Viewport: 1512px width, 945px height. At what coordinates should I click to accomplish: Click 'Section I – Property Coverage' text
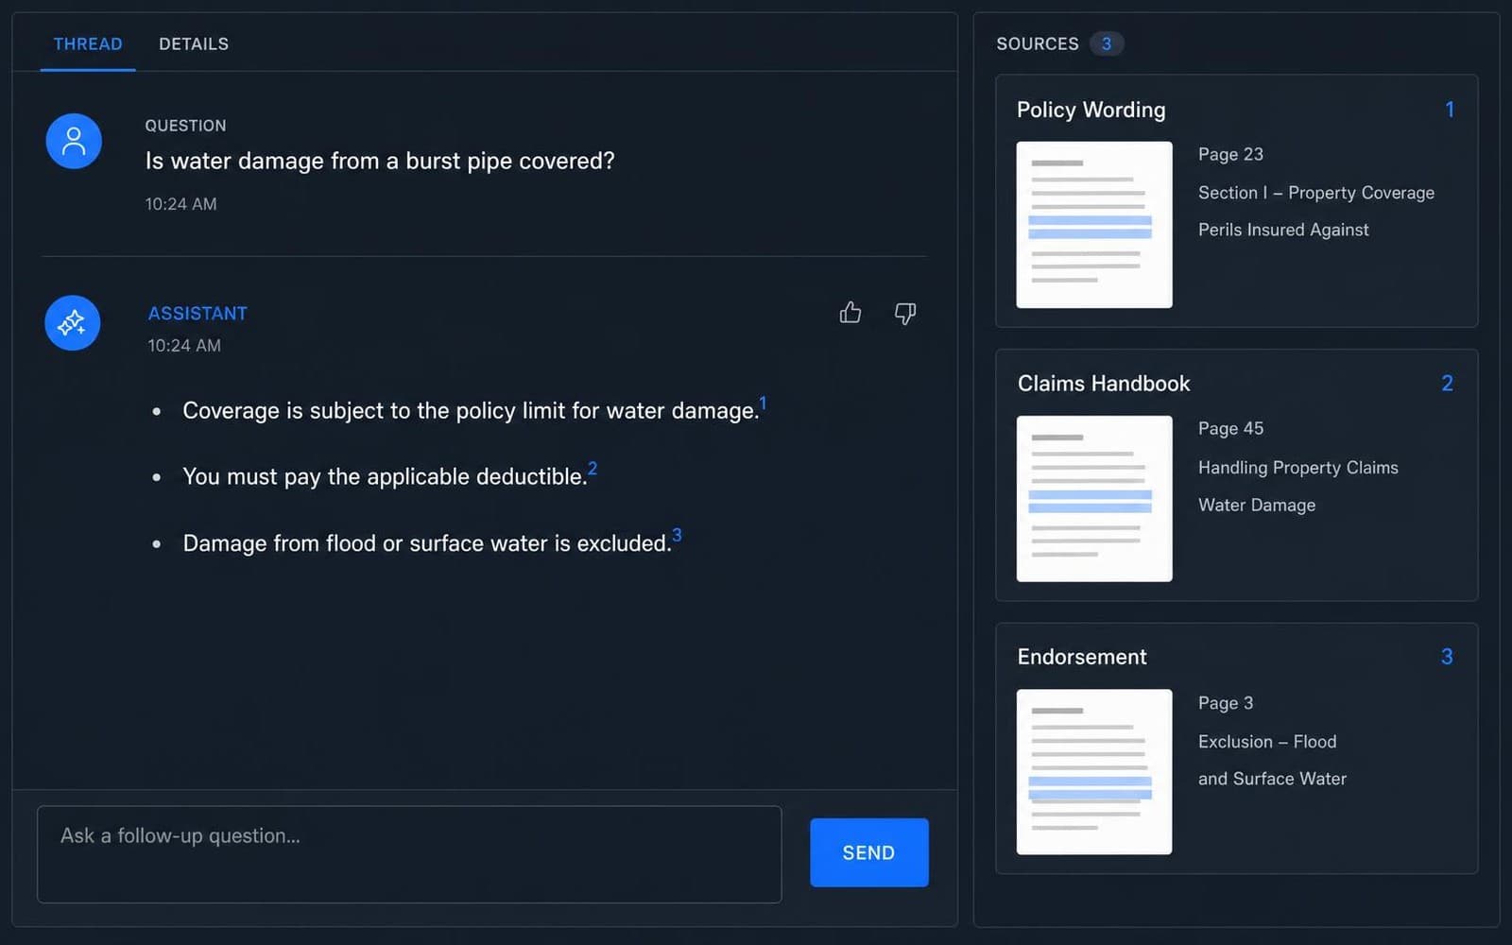pyautogui.click(x=1316, y=193)
